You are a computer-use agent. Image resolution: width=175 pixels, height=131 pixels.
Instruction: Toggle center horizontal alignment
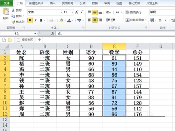click(95, 20)
